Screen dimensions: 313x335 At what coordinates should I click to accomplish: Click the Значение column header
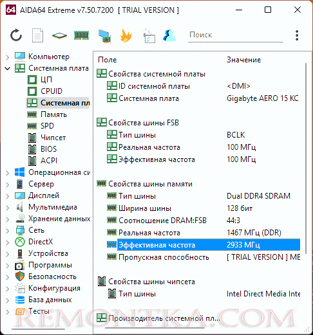pos(243,60)
